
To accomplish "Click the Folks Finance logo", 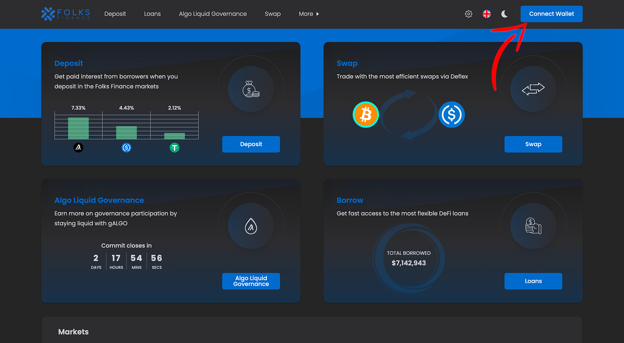I will [66, 14].
